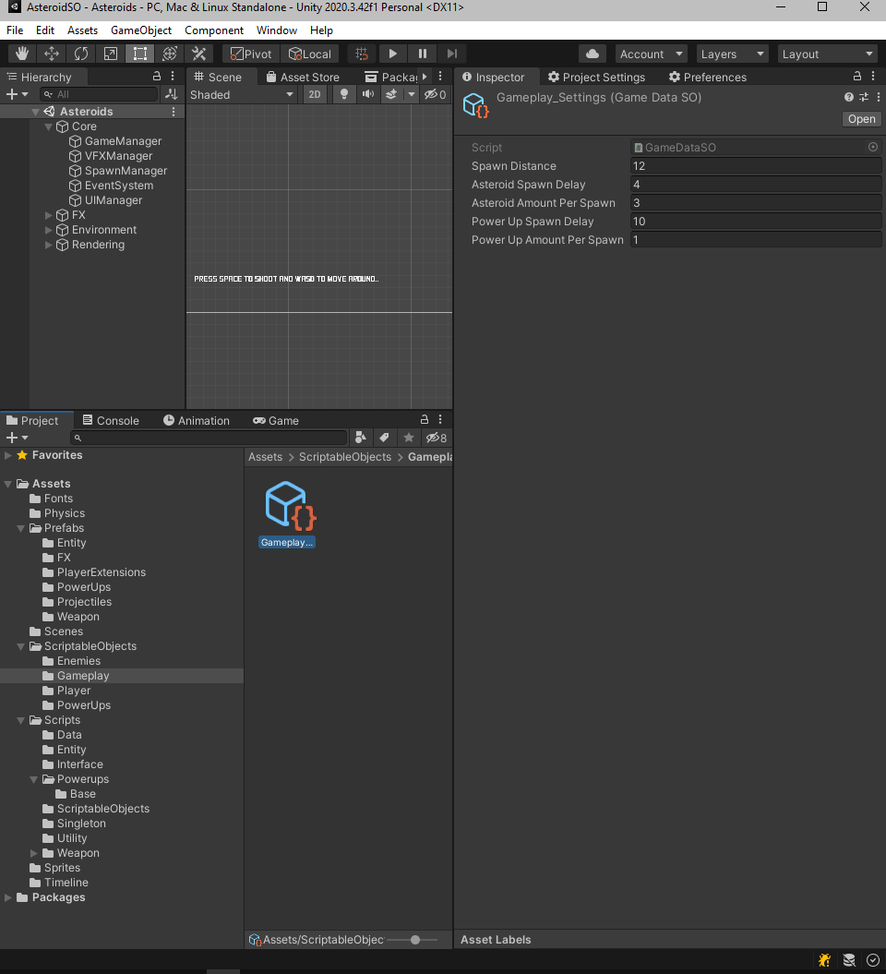This screenshot has height=974, width=886.
Task: Toggle grid snapping icon in toolbar
Action: click(362, 54)
